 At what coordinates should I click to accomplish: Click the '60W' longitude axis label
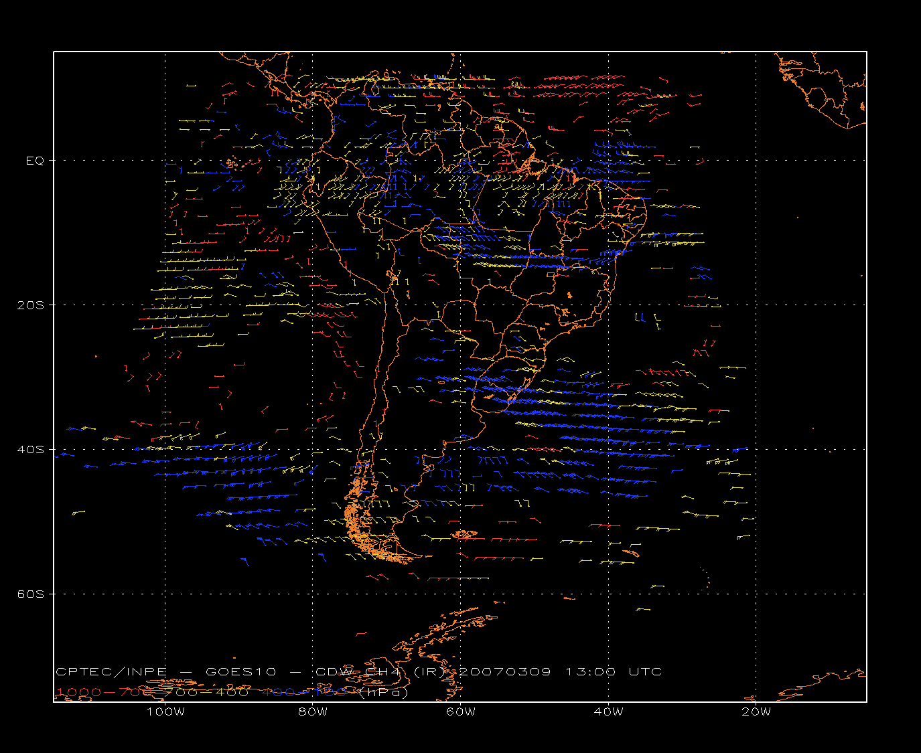[461, 712]
